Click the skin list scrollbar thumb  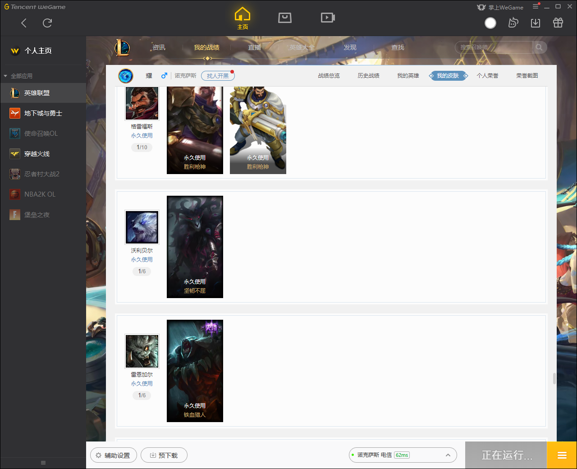point(554,379)
